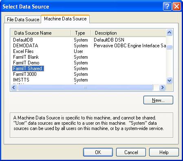Click the Description column header
This screenshot has height=161, width=183.
pos(128,33)
